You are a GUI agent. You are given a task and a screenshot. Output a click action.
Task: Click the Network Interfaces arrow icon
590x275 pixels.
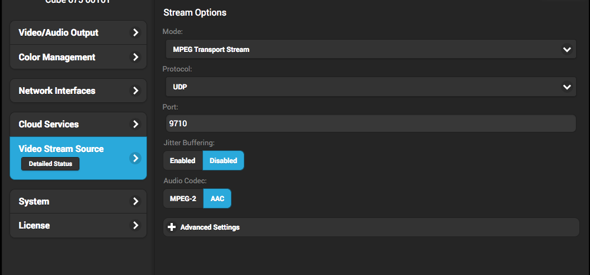[135, 91]
